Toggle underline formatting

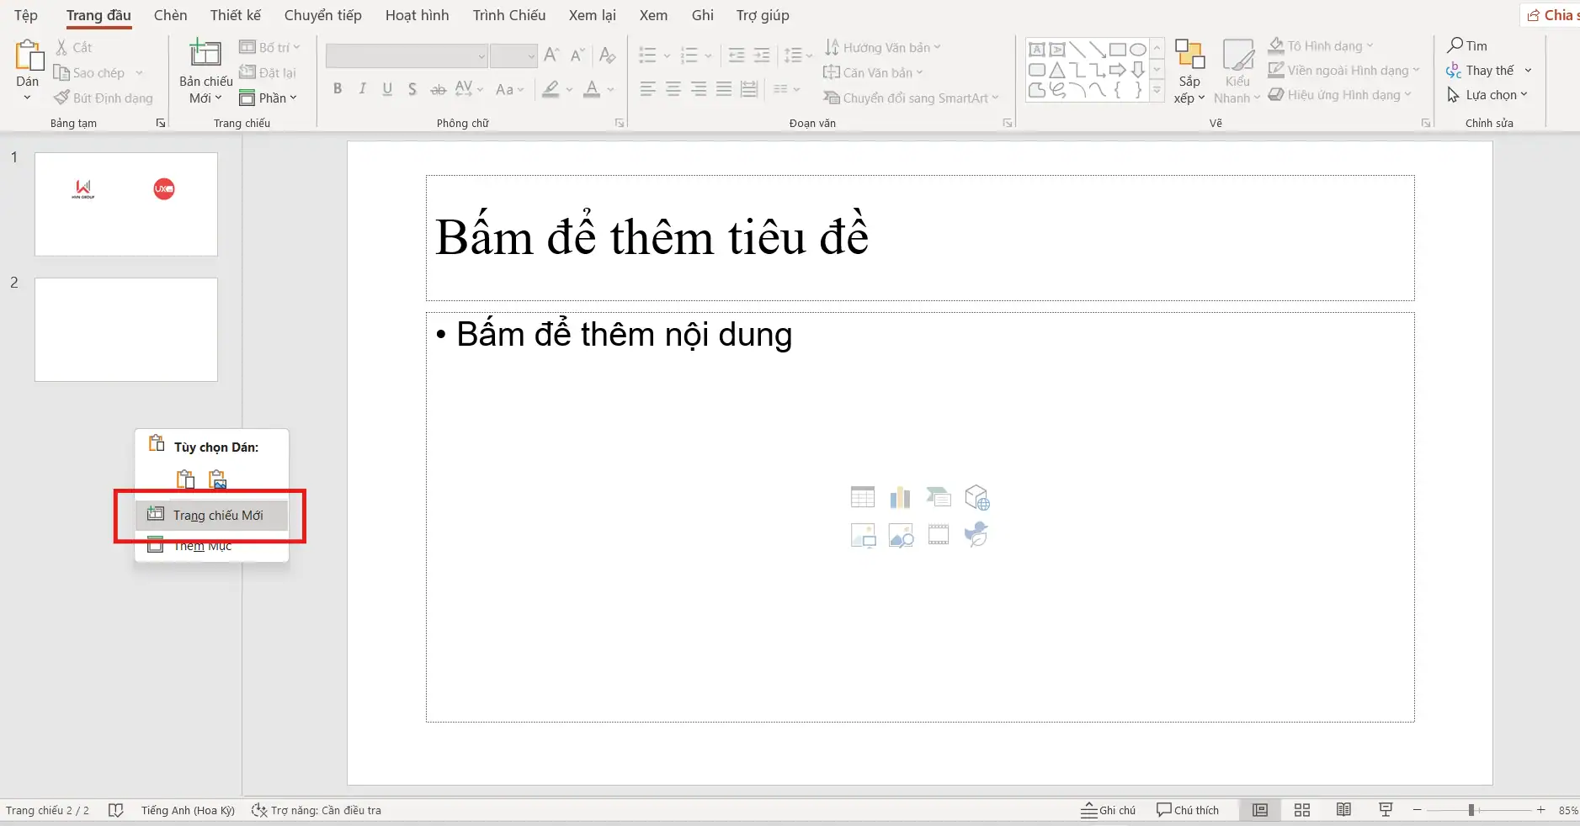tap(386, 88)
